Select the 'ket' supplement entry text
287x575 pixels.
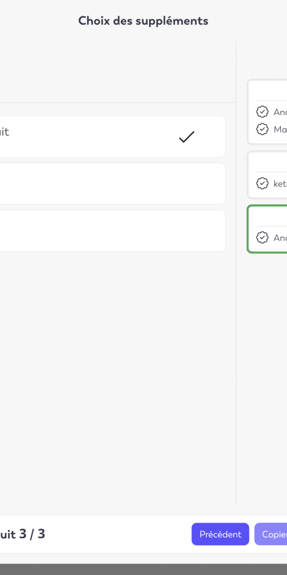[280, 184]
